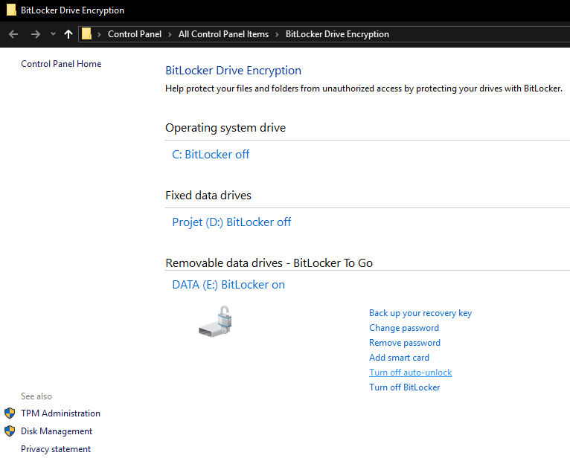Open TPM Administration link
Image resolution: width=570 pixels, height=467 pixels.
click(60, 413)
